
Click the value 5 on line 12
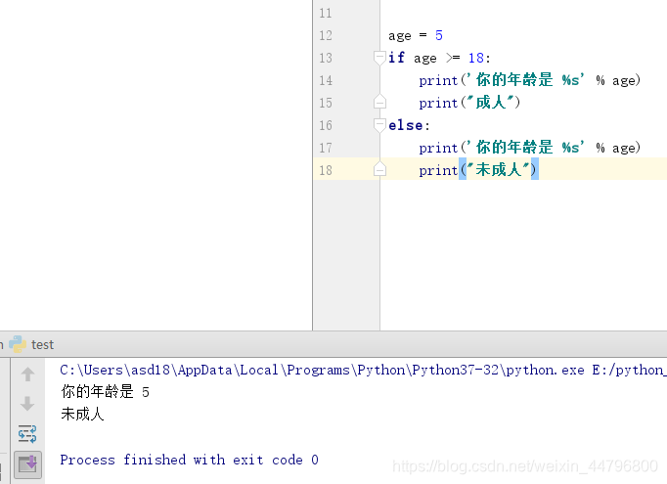[x=439, y=35]
